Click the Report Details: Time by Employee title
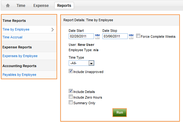This screenshot has width=183, height=122. click(88, 20)
